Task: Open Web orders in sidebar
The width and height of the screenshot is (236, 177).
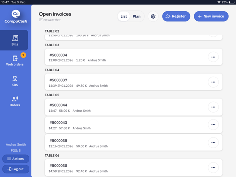Action: tap(15, 60)
